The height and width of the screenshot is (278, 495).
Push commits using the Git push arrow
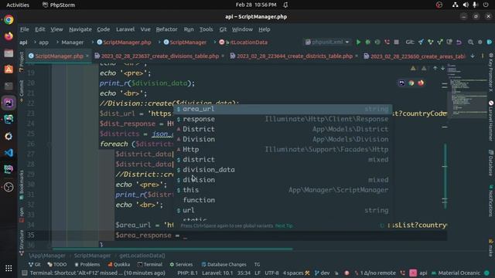(x=440, y=42)
